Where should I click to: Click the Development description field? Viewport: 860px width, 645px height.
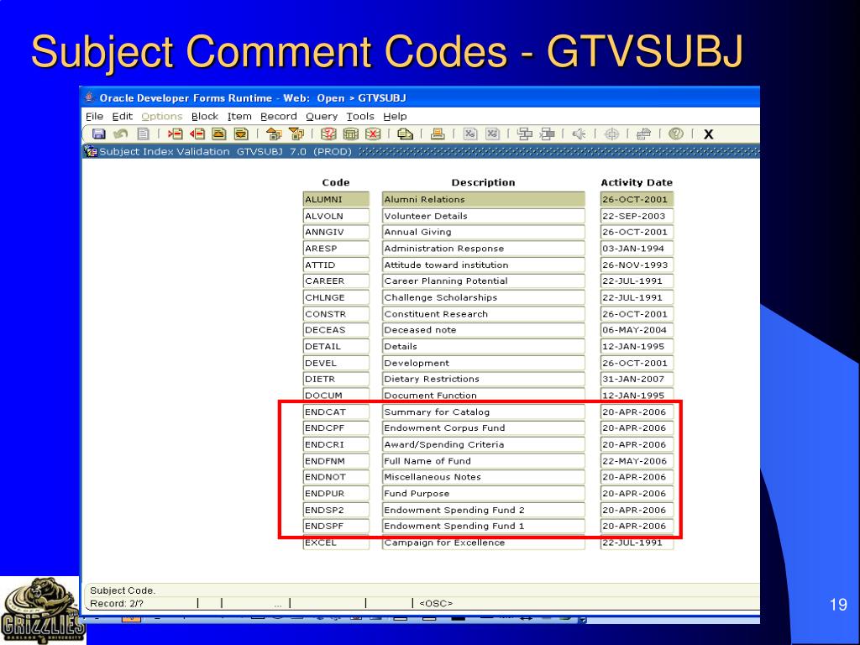coord(483,363)
